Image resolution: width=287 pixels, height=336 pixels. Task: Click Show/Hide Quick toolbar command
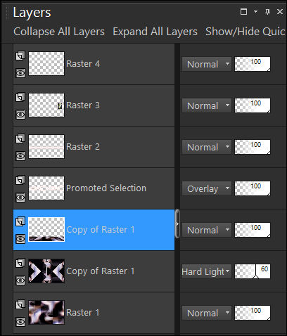[245, 32]
